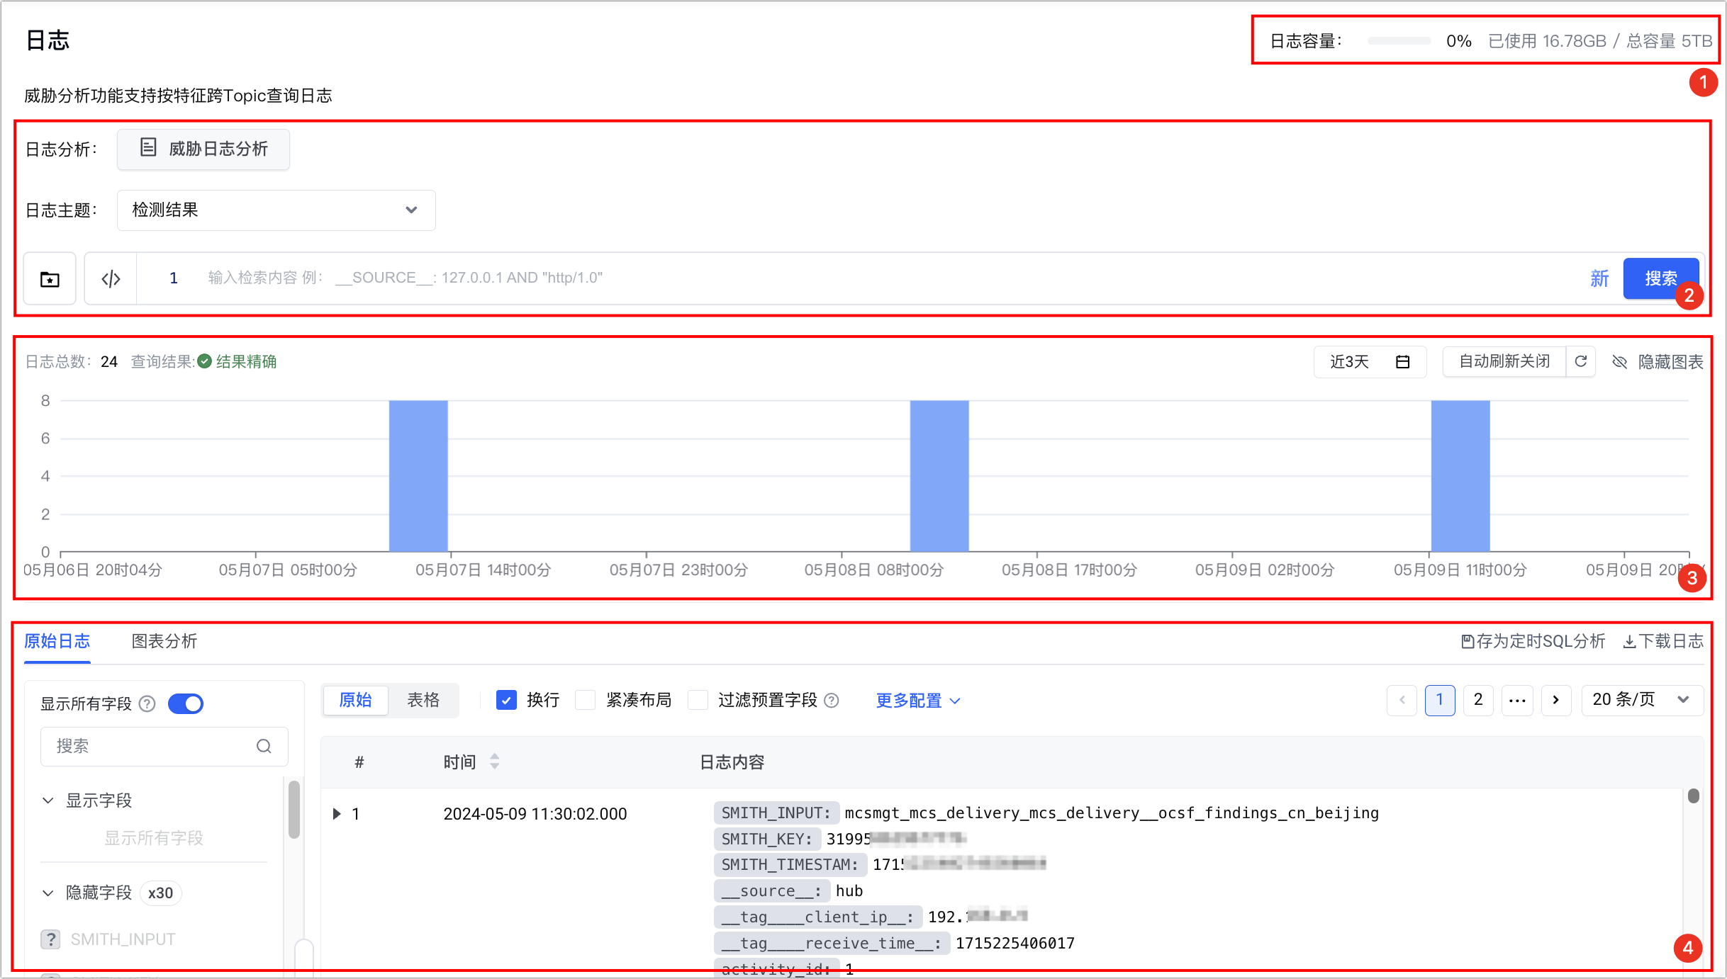Uncheck the 换行 checkbox
This screenshot has height=979, width=1727.
(506, 700)
